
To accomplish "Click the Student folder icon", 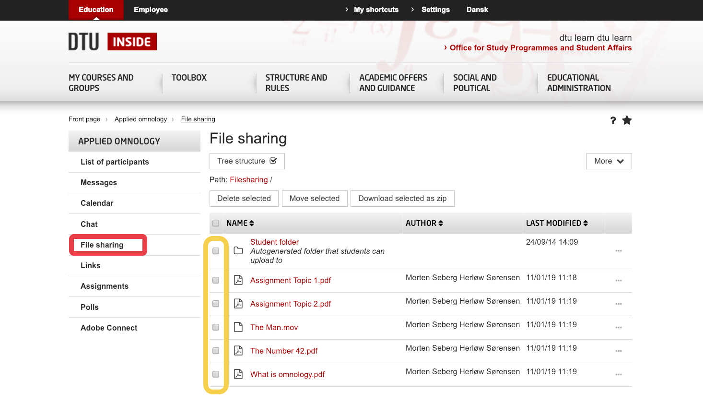I will coord(238,250).
